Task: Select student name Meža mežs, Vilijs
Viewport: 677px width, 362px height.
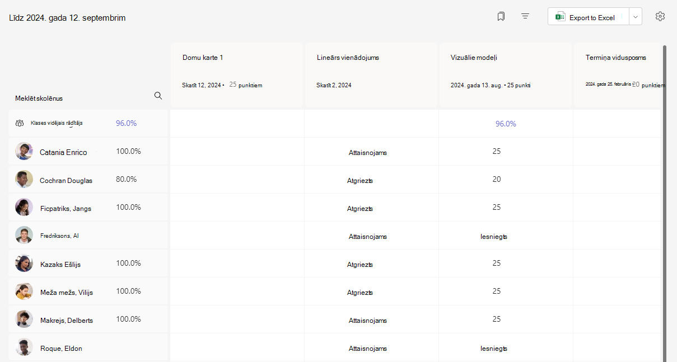Action: point(67,292)
